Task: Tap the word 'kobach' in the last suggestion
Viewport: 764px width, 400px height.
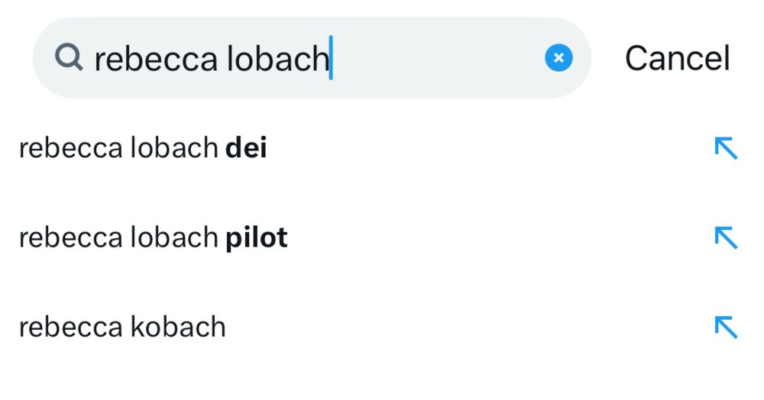Action: click(x=178, y=327)
